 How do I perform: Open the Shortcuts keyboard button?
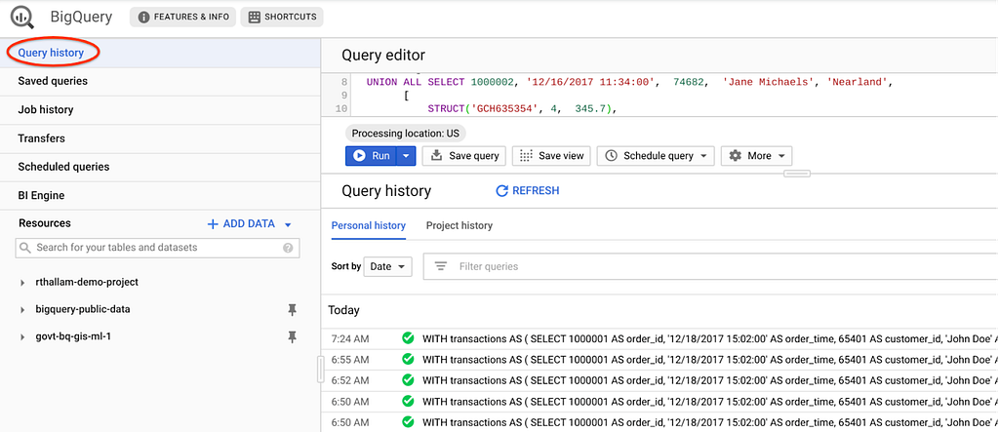point(282,18)
